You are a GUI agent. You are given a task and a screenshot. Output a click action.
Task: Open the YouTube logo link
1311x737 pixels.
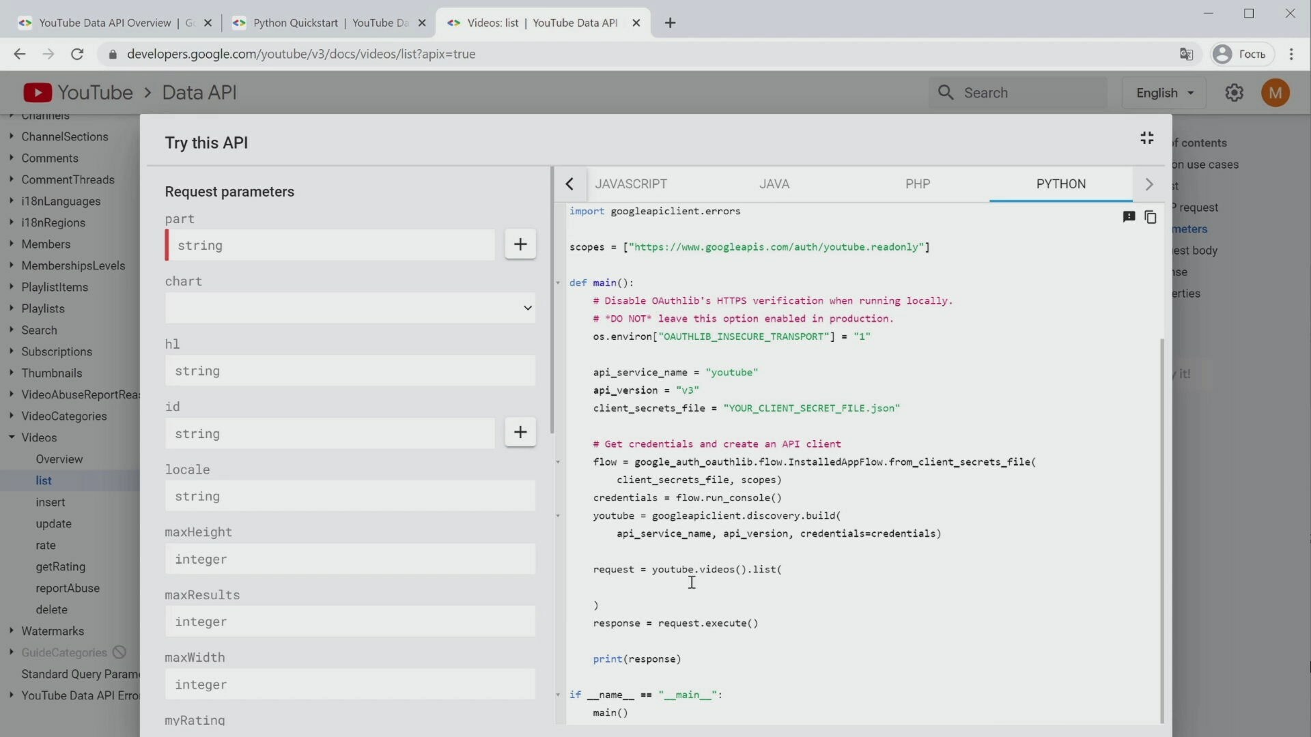[78, 93]
